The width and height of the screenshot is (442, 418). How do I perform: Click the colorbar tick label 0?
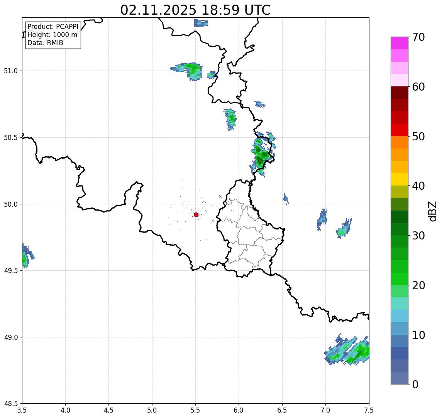(x=415, y=384)
